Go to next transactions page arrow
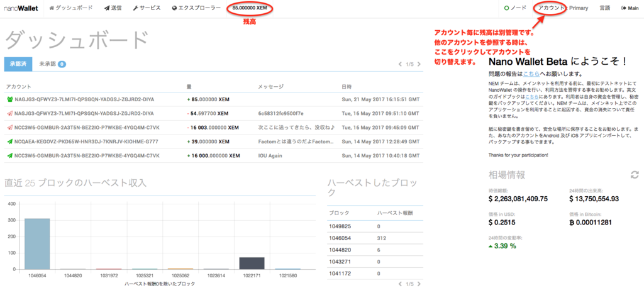644x305 pixels. point(419,64)
